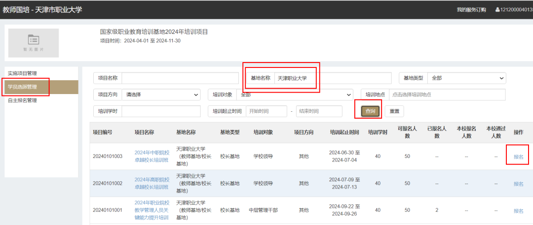Open the 项目方向 dropdown
The height and width of the screenshot is (225, 533).
161,95
